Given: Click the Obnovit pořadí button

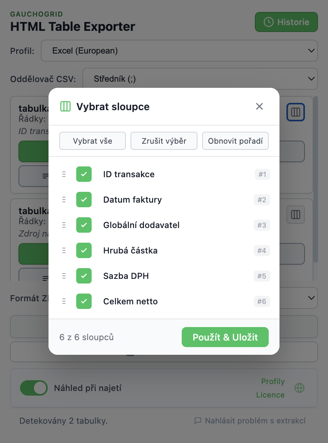Looking at the screenshot, I should click(x=235, y=141).
